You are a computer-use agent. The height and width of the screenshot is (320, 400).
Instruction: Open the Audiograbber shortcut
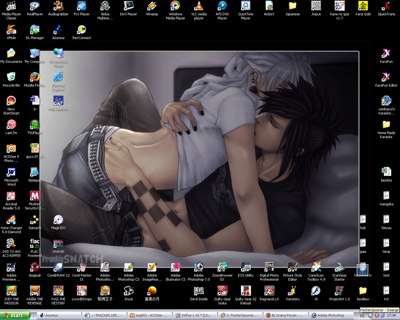tap(58, 9)
